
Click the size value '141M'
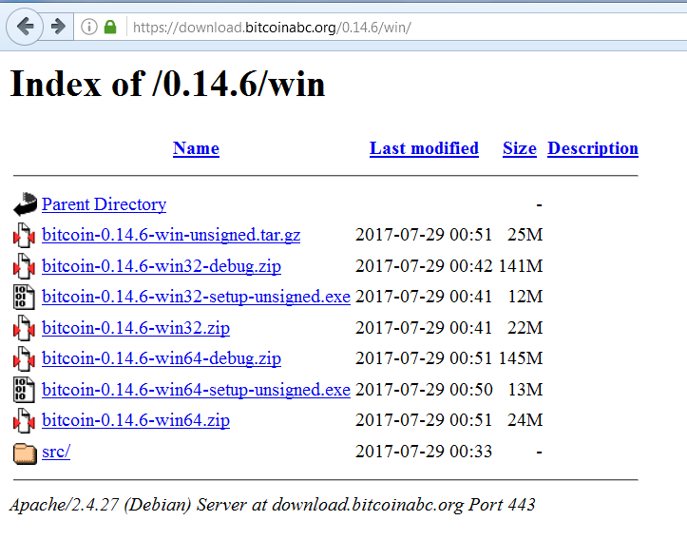[x=521, y=266]
